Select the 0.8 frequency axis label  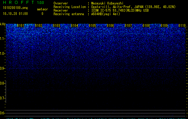pos(2,83)
